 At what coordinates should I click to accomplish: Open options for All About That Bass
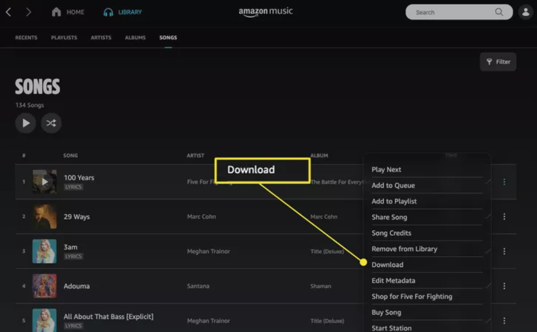point(504,320)
